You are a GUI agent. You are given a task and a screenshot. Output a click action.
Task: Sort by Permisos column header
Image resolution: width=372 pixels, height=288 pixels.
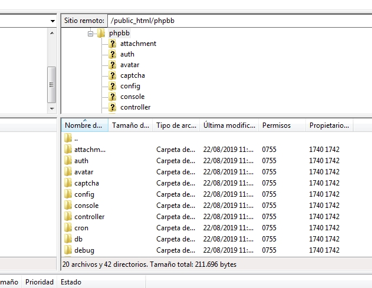[281, 125]
